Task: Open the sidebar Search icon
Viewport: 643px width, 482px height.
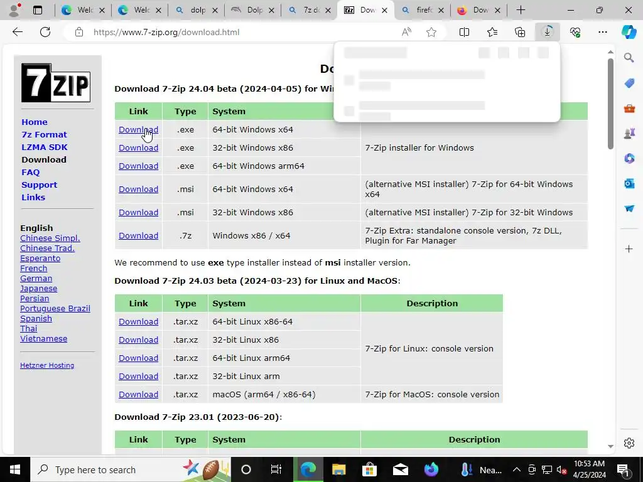Action: click(x=629, y=58)
